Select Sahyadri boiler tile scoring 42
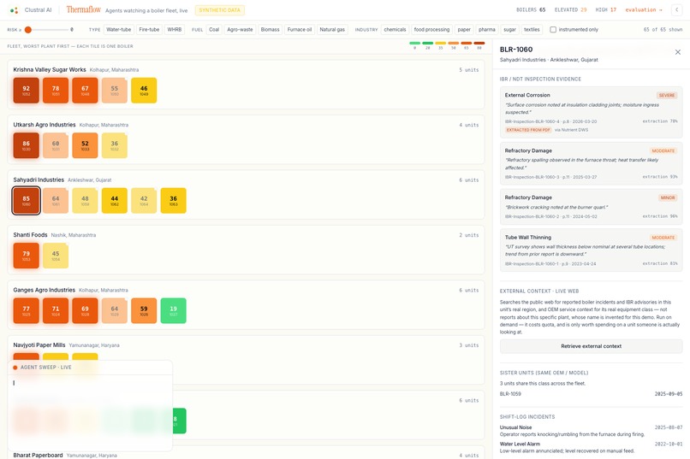The height and width of the screenshot is (459, 690). [x=144, y=201]
